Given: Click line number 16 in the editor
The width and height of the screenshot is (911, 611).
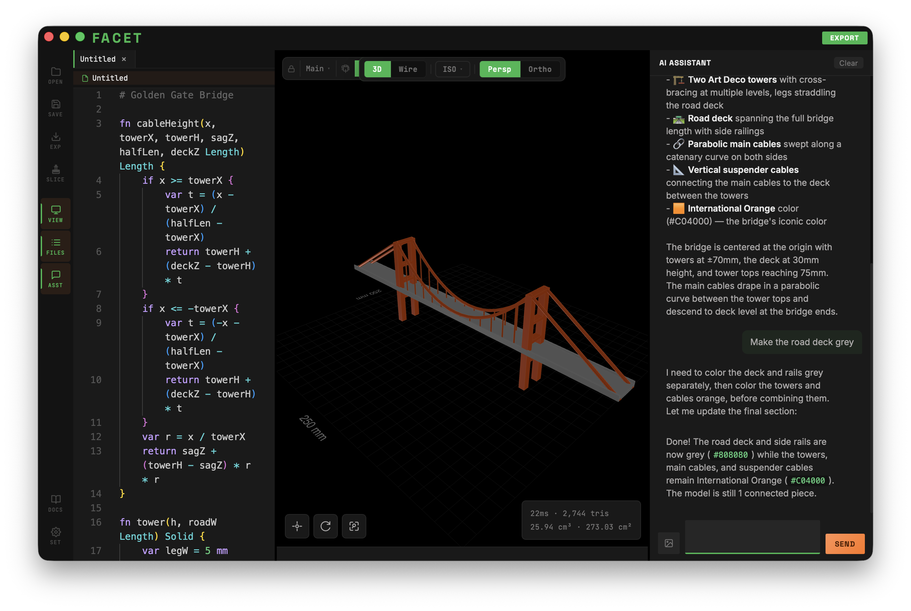Looking at the screenshot, I should tap(96, 522).
